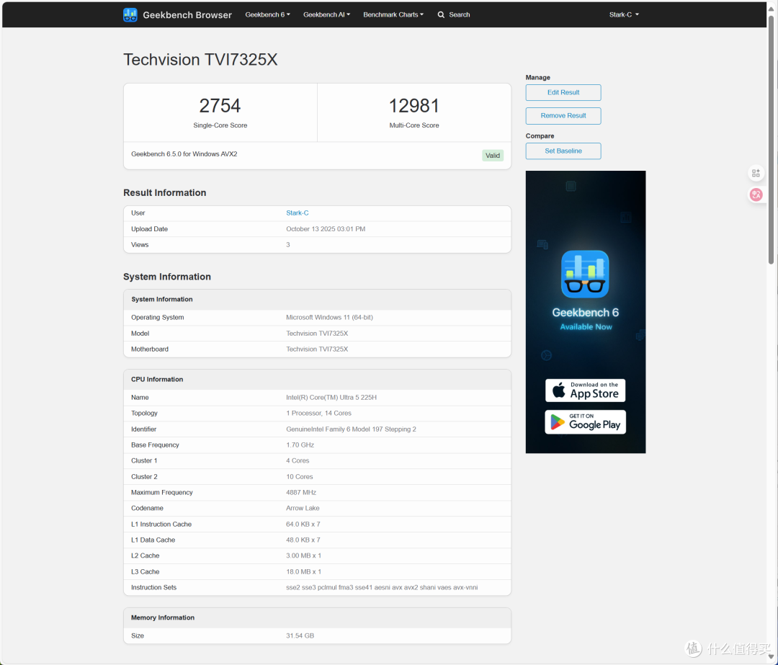Click the single-core score 2754
Image resolution: width=778 pixels, height=665 pixels.
[x=220, y=106]
